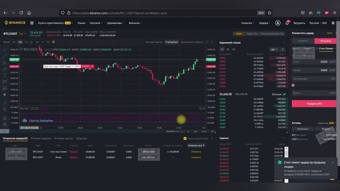The height and width of the screenshot is (191, 340).
Task: Click the Total USDT input field
Action: pyautogui.click(x=314, y=93)
